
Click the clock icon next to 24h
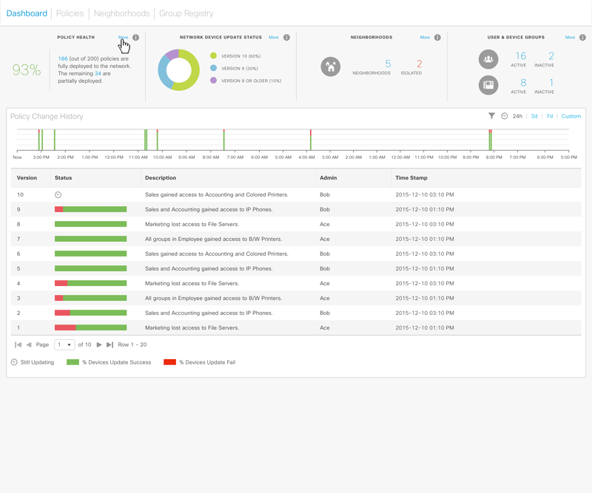coord(505,116)
